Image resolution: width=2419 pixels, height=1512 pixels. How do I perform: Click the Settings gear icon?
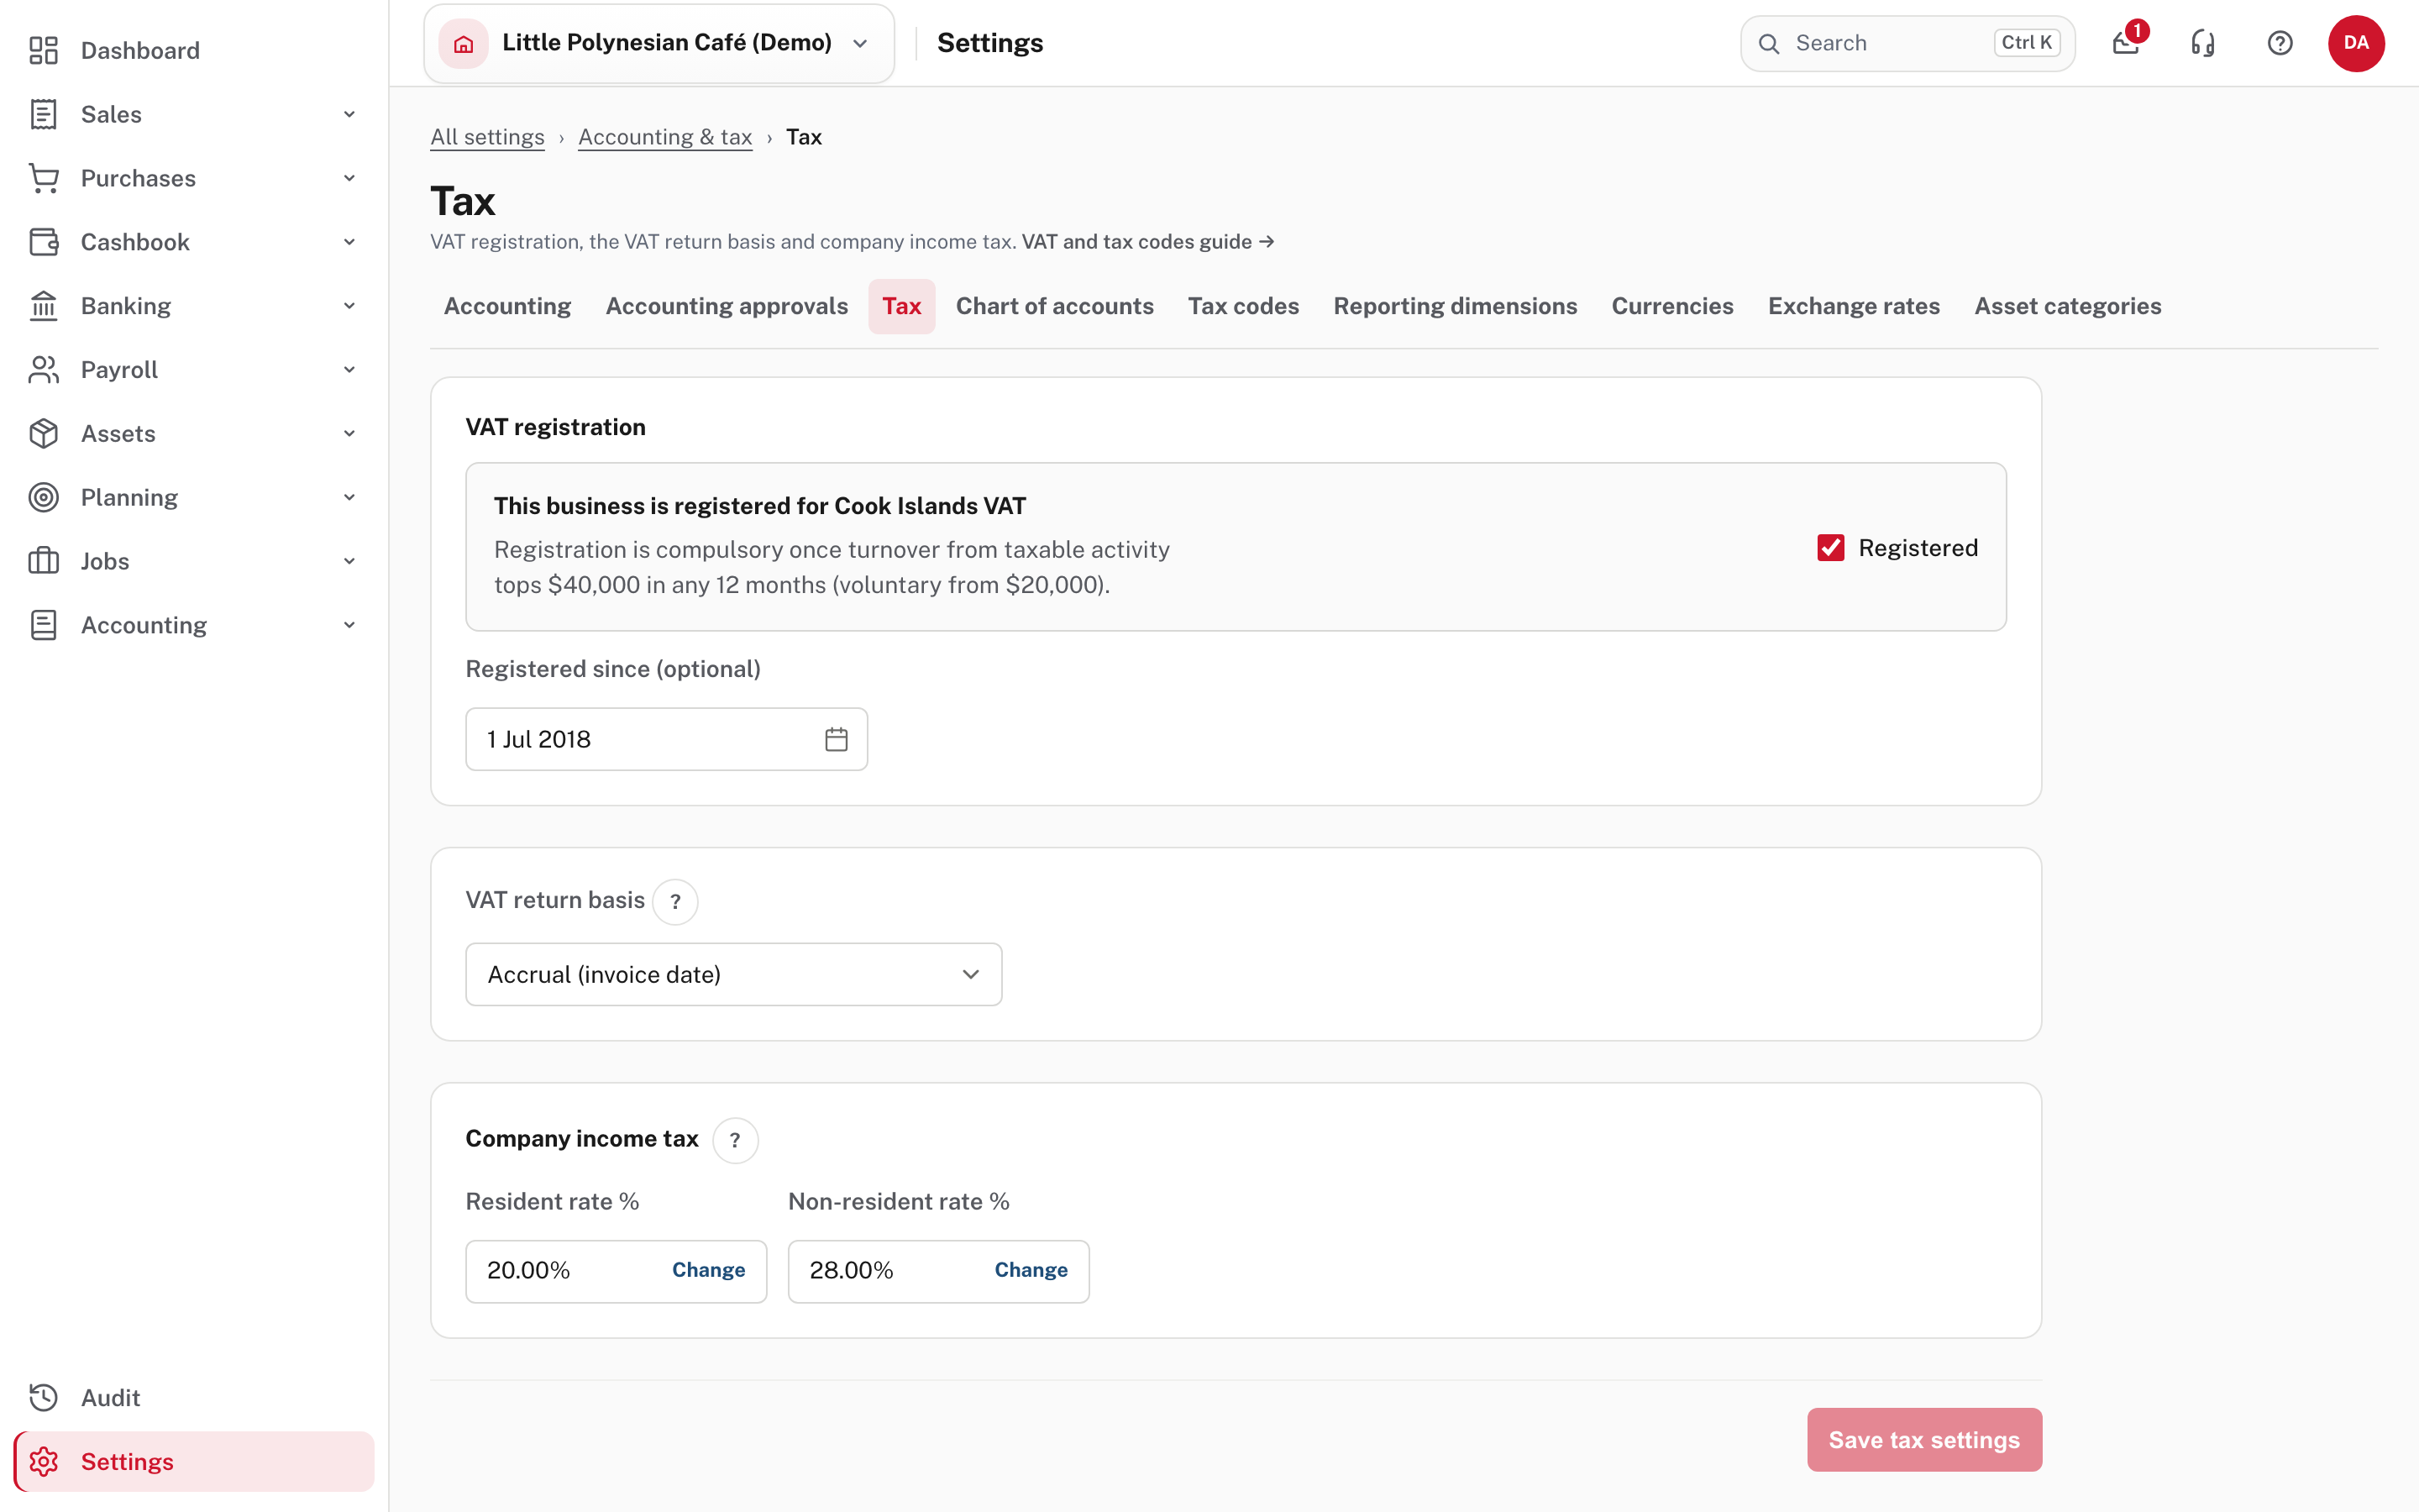pyautogui.click(x=43, y=1462)
